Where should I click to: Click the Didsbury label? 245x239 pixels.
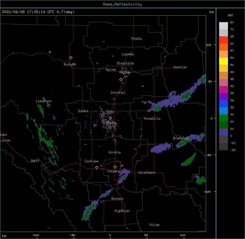(x=109, y=122)
